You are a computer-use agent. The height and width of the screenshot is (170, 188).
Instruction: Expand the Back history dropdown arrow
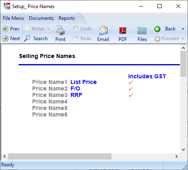click(183, 29)
